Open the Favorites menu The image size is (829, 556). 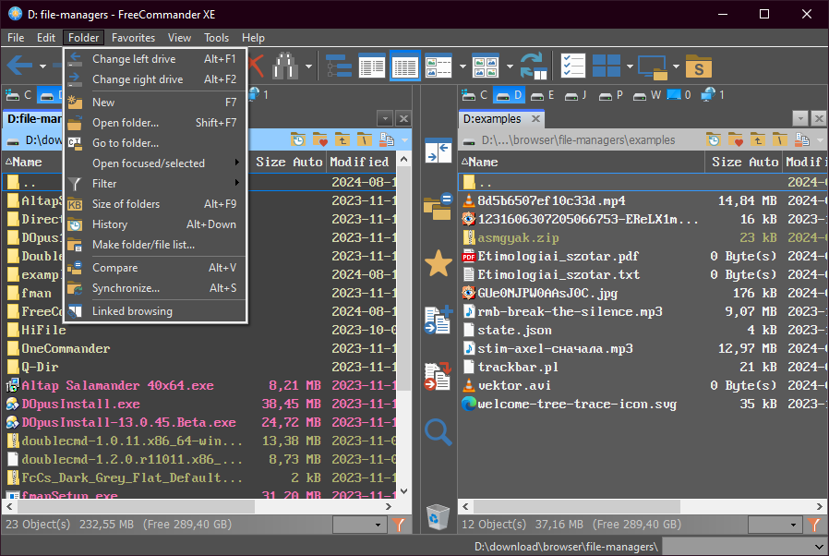(133, 38)
